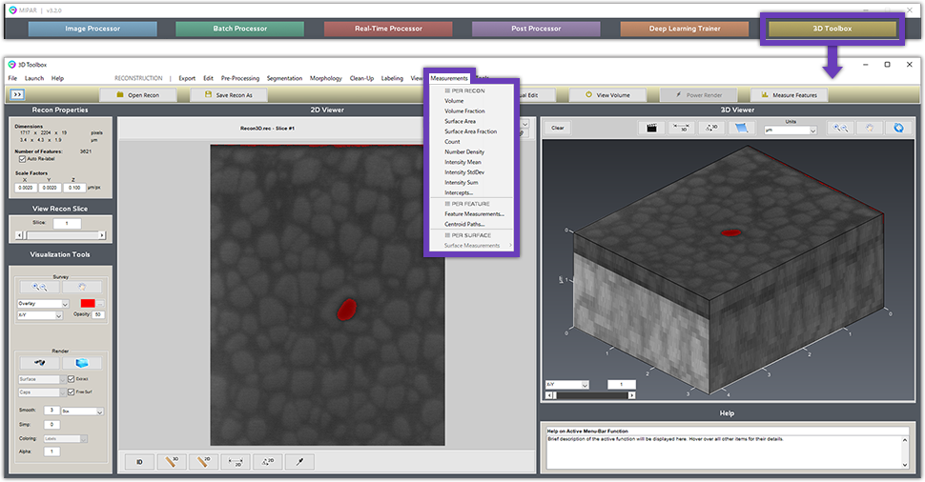Toggle Auto Re-label checkbox
Screen dimensions: 925x482
[x=23, y=159]
